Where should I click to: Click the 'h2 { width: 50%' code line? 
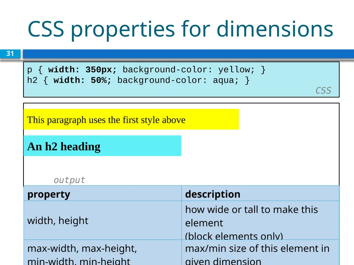coord(138,80)
